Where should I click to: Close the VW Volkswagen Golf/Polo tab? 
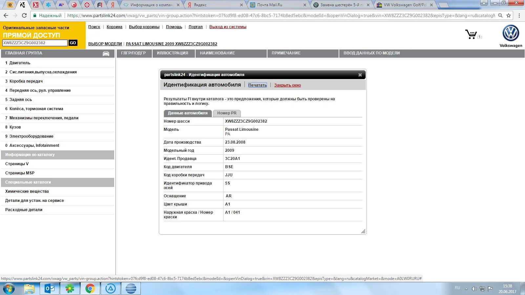(431, 5)
